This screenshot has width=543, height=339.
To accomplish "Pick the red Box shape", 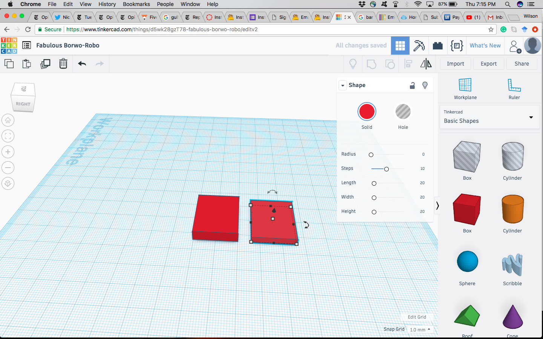I will pyautogui.click(x=467, y=209).
